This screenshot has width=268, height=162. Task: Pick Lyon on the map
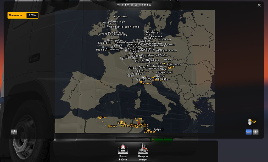tap(131, 76)
